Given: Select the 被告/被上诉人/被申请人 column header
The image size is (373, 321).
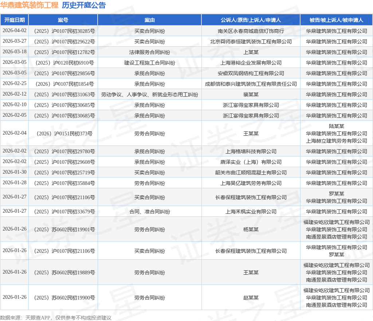Looking at the screenshot, I should (336, 20).
